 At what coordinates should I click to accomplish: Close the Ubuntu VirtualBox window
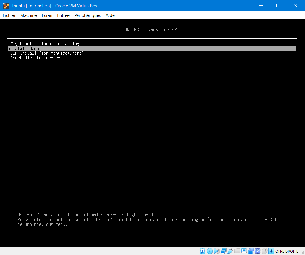(296, 6)
